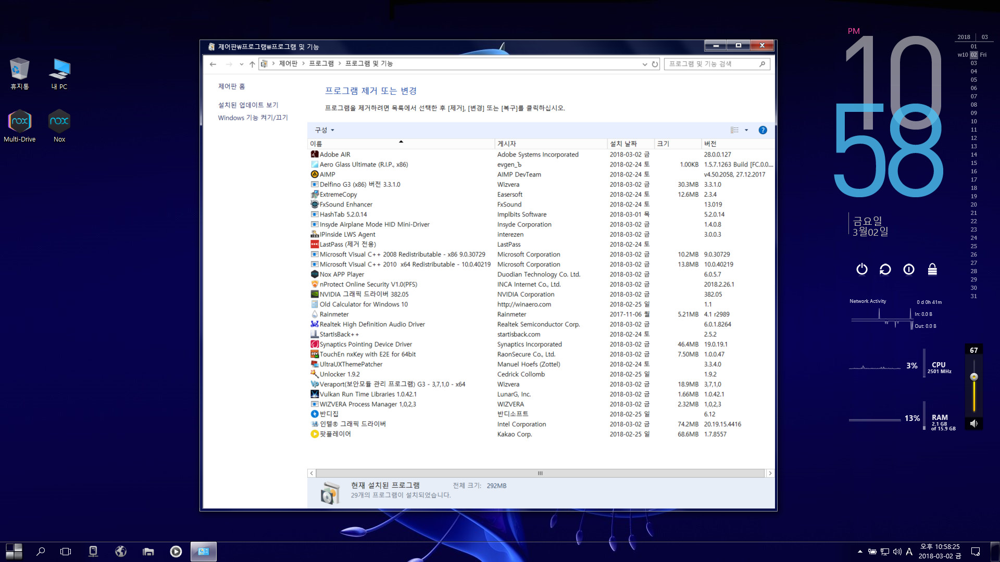Mute sound via Rainmeter speaker icon
Viewport: 1000px width, 562px height.
pos(973,424)
